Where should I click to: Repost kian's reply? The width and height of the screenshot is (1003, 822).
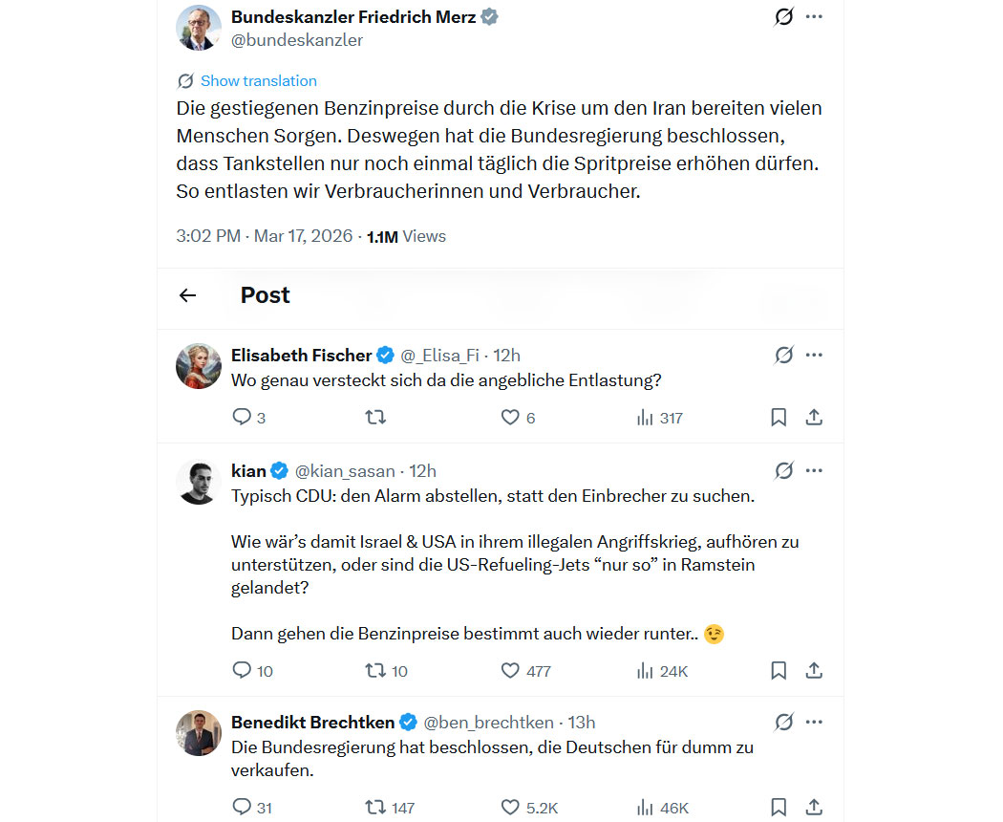pos(375,671)
